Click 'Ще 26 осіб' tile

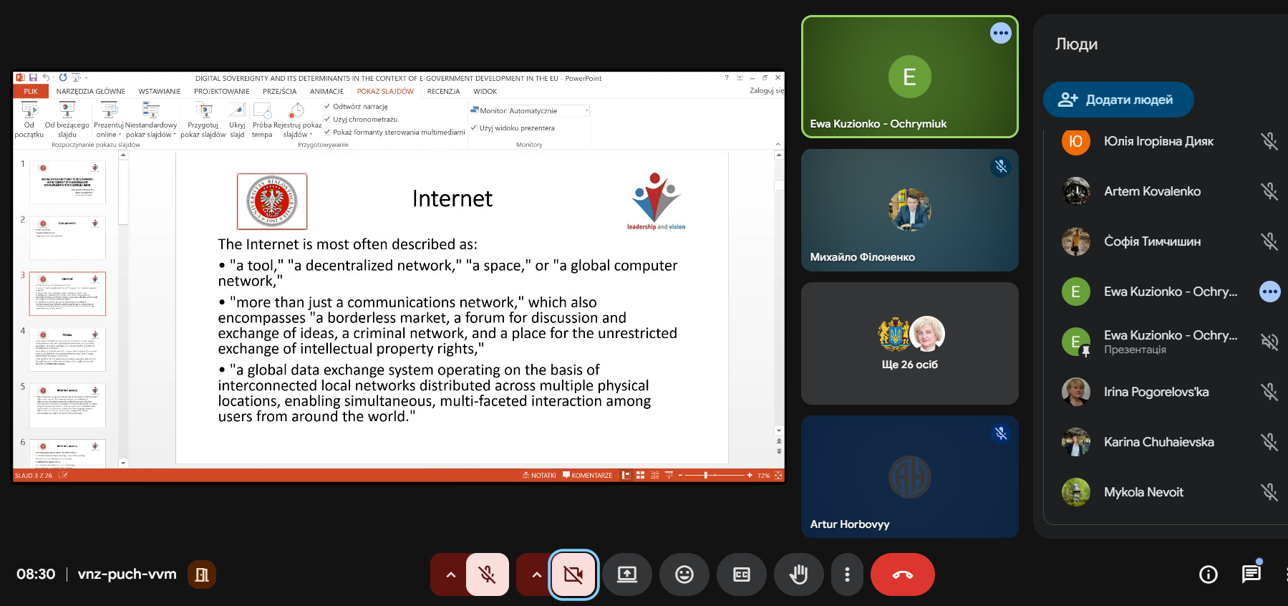910,343
